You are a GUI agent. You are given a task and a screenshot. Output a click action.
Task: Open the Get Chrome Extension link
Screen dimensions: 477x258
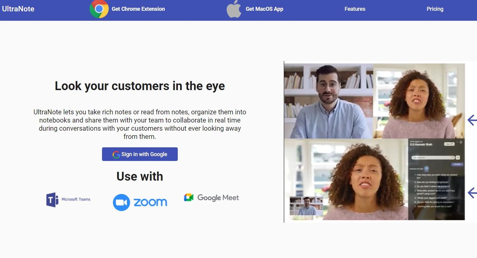pos(138,9)
